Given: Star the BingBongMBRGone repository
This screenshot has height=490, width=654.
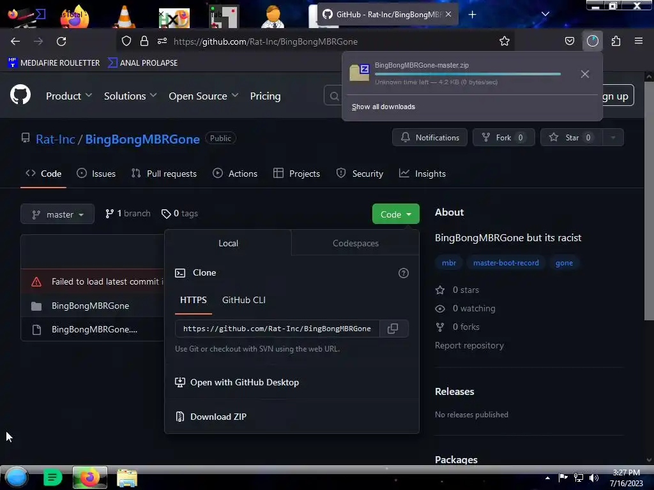Looking at the screenshot, I should point(571,138).
